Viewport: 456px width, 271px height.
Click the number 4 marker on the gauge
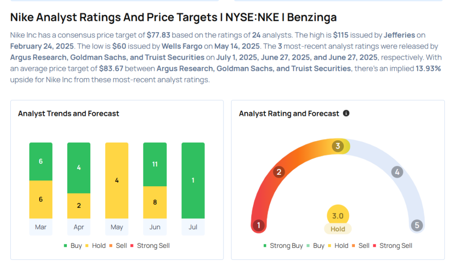pyautogui.click(x=397, y=172)
